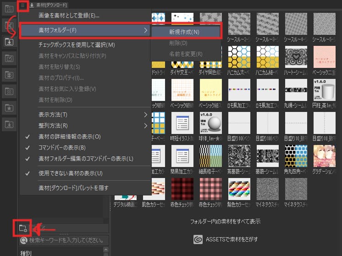This screenshot has width=342, height=256.
Task: Choose 画像を素材として登録(E)... from menu
Action: (69, 16)
